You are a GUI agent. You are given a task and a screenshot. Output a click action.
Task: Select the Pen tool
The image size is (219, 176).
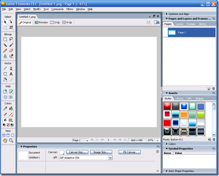coord(11,68)
